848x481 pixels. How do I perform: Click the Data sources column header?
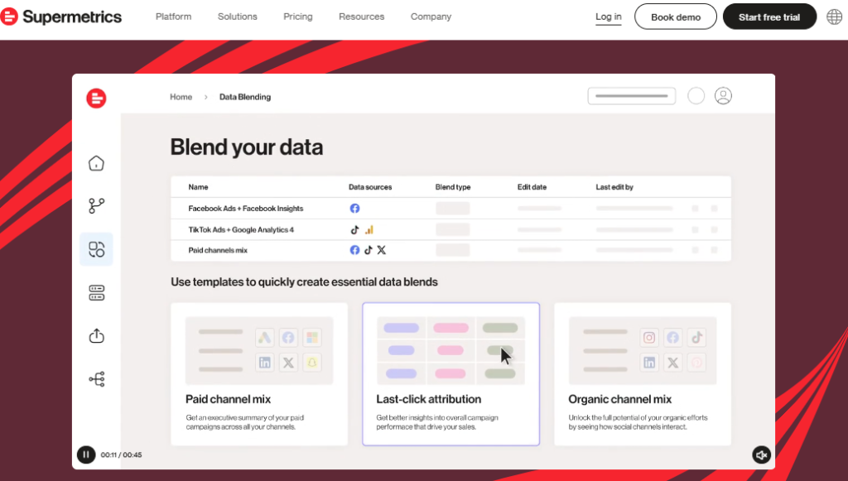(x=370, y=187)
